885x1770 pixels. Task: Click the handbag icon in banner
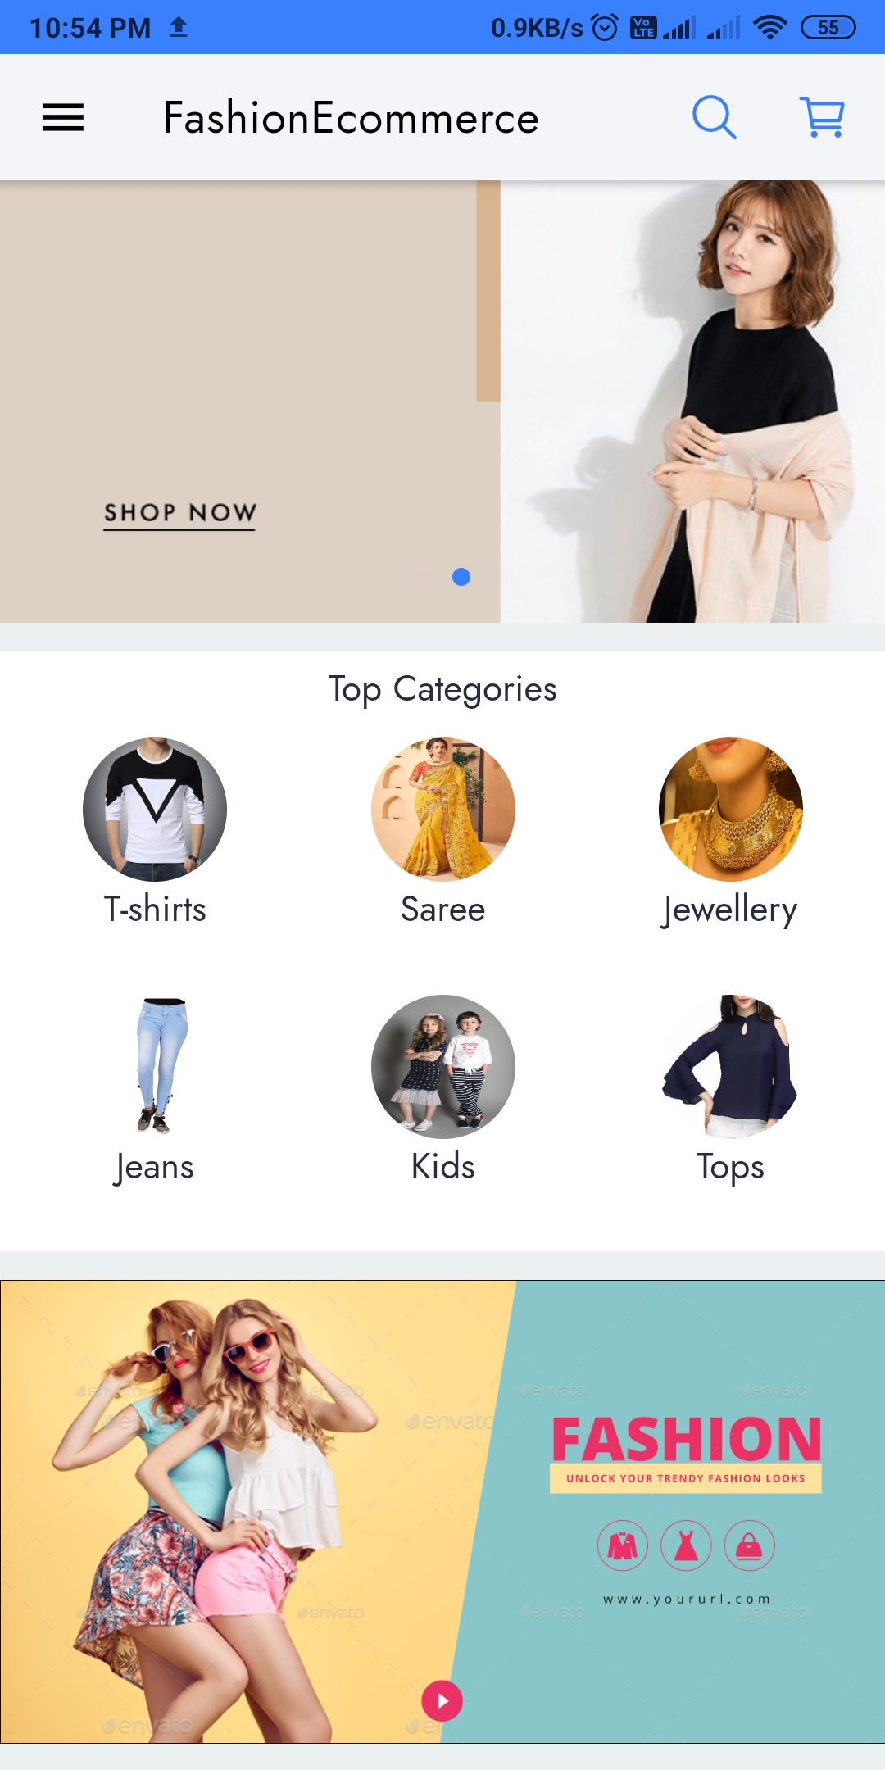(749, 1545)
